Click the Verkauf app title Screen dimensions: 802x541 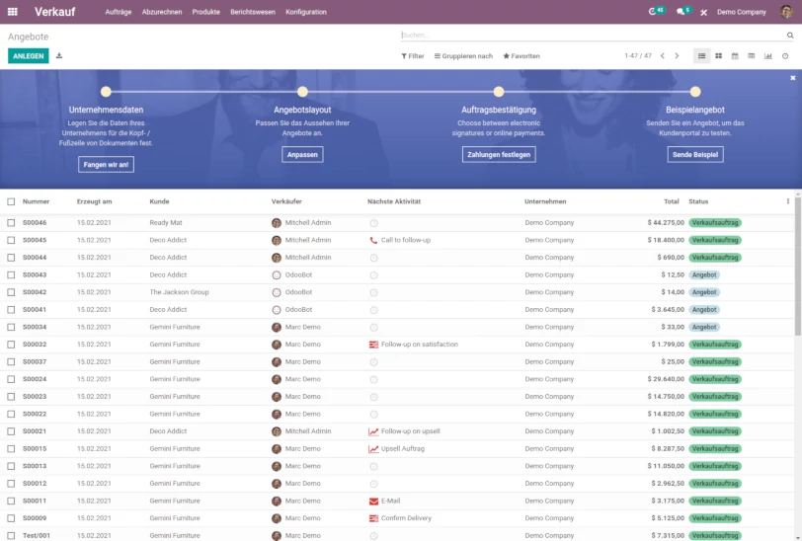tap(54, 12)
